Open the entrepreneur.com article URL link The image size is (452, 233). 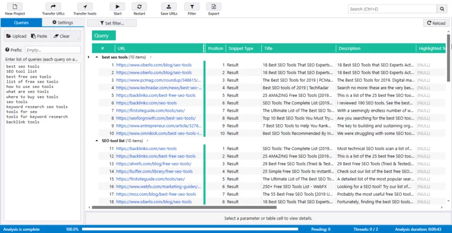pos(159,126)
